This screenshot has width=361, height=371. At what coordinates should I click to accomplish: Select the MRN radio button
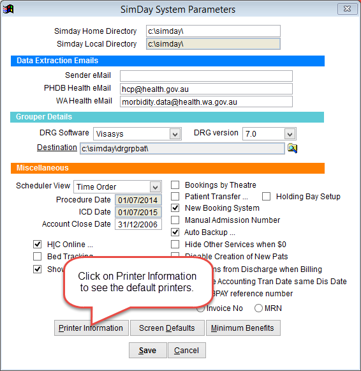(258, 308)
